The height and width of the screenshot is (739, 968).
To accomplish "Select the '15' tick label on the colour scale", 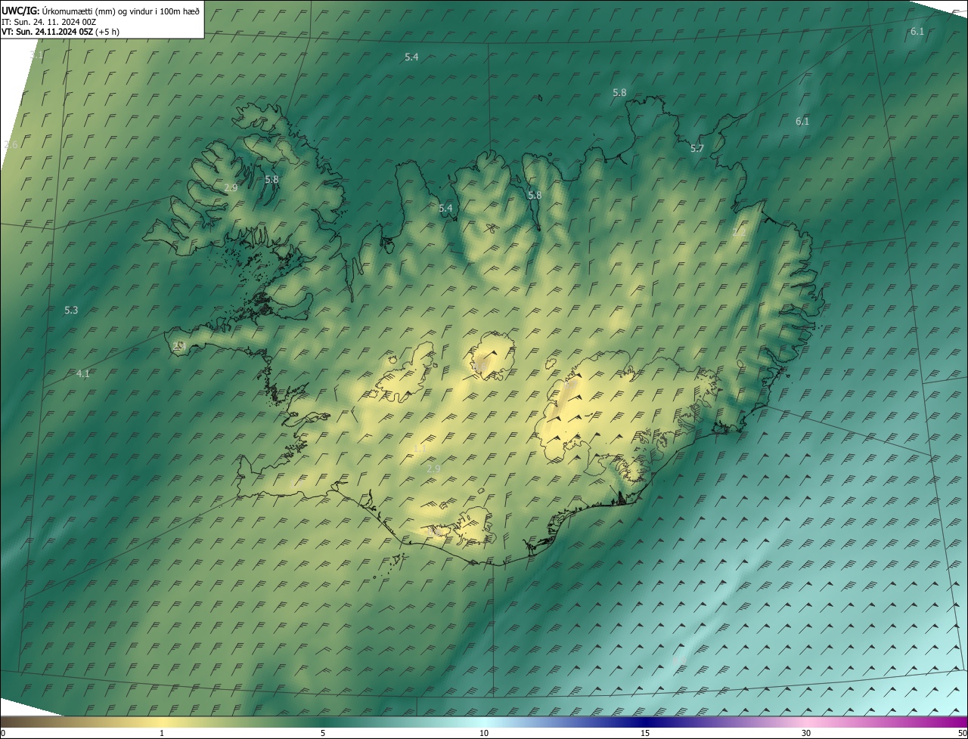I will click(645, 733).
